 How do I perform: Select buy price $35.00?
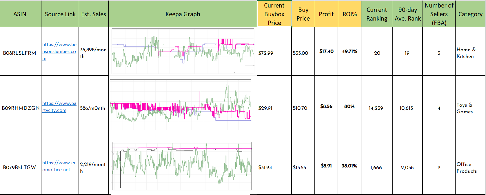pyautogui.click(x=303, y=51)
